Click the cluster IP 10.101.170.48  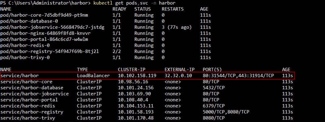(x=136, y=118)
